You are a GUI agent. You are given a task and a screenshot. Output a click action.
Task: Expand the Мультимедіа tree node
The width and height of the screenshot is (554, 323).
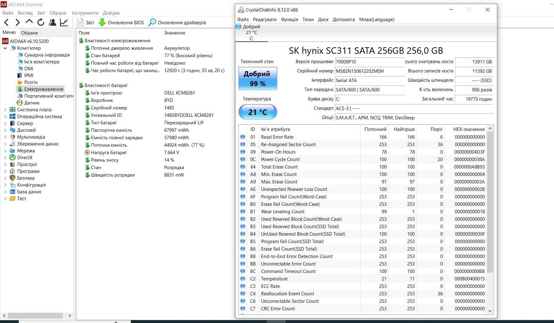click(5, 137)
